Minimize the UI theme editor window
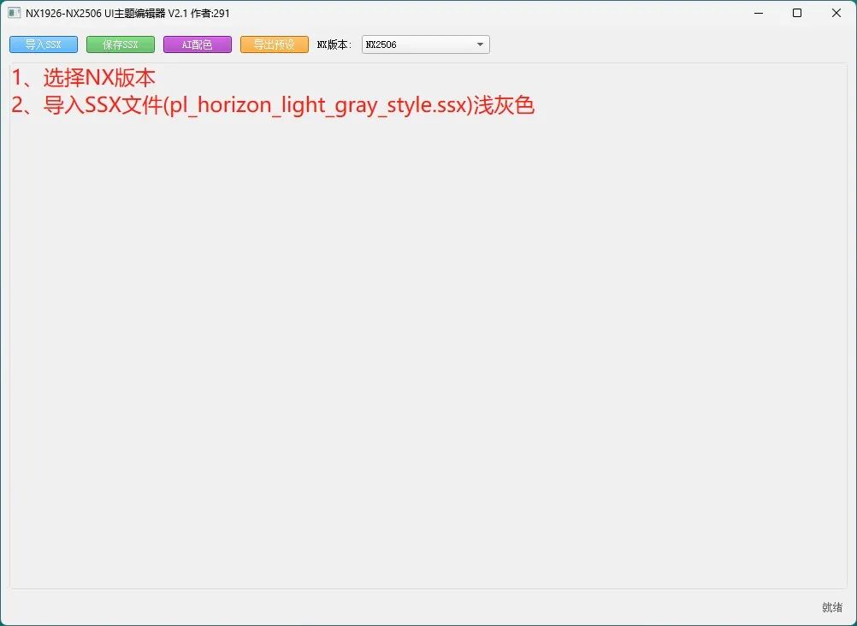857x626 pixels. [x=758, y=13]
